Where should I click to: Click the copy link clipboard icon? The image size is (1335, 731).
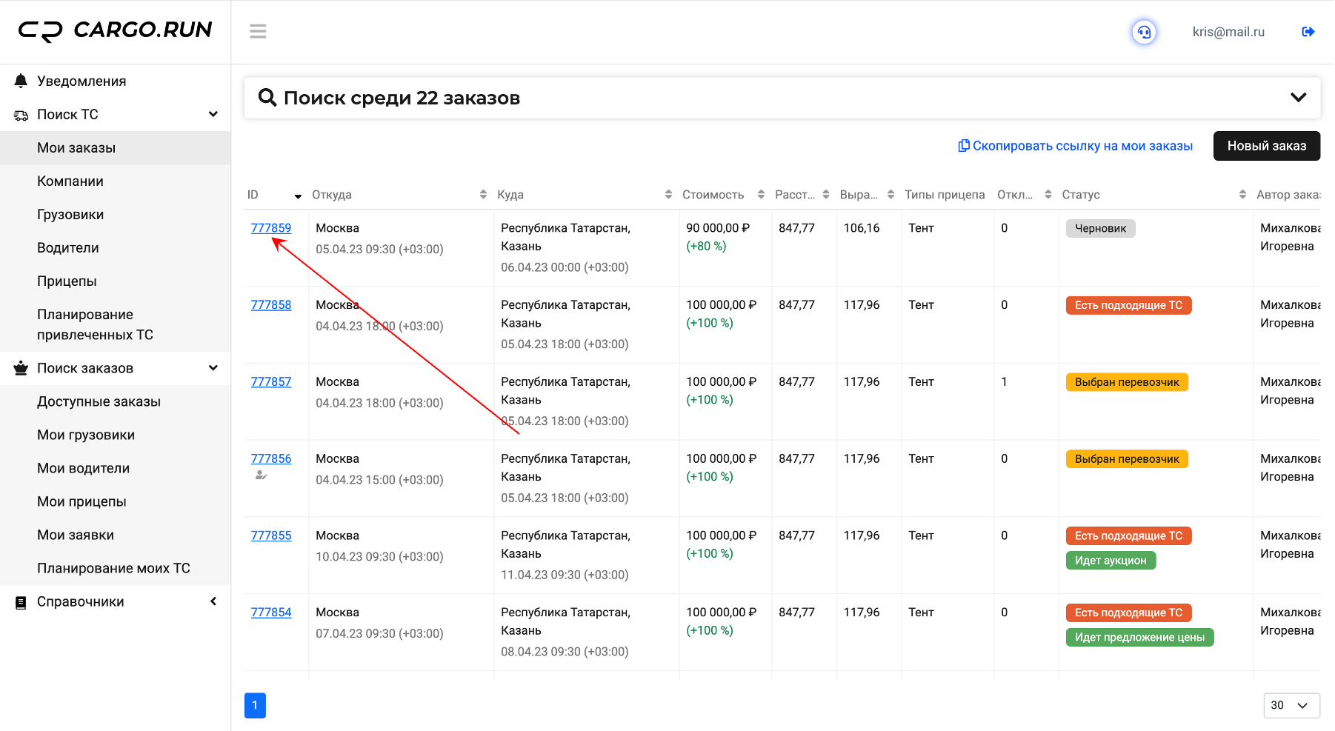coord(963,145)
